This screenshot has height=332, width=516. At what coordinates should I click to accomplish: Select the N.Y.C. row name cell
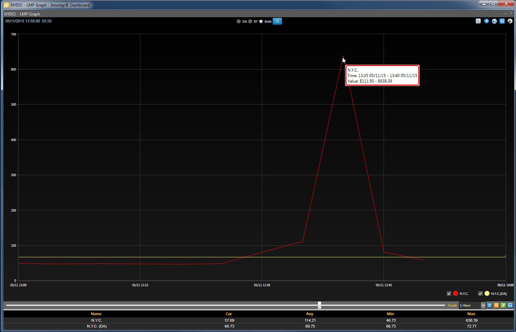pyautogui.click(x=97, y=320)
